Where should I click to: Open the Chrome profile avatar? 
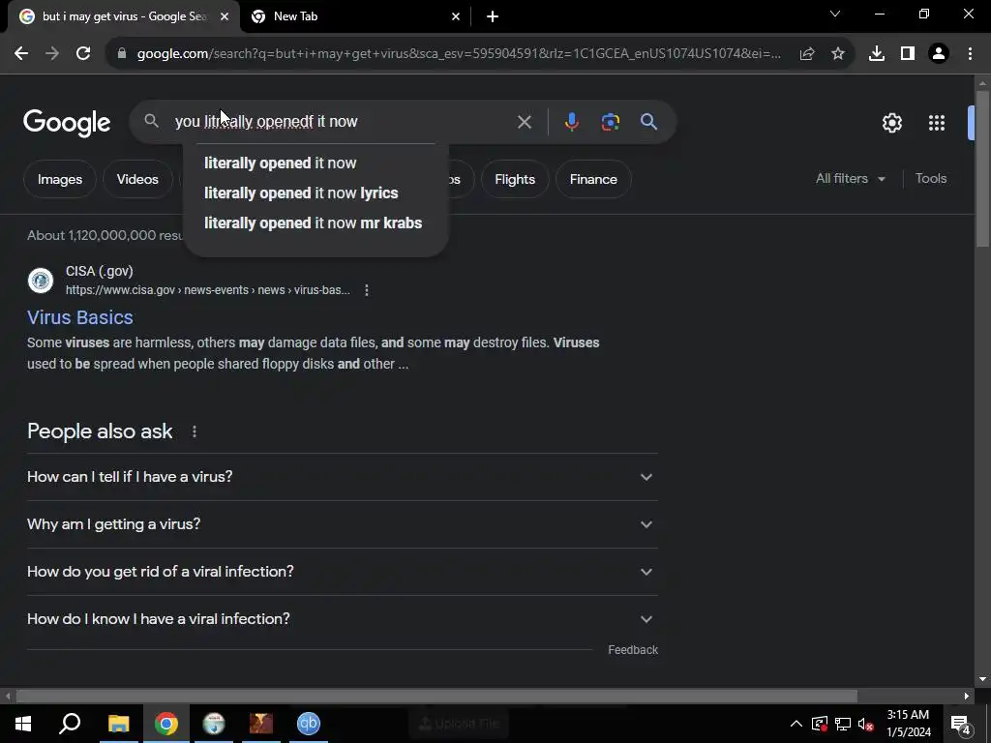939,54
